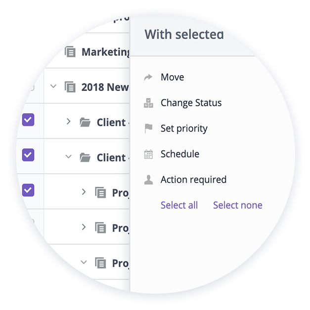This screenshot has height=310, width=310.
Task: Collapse the 2018 New tree item
Action: (53, 86)
